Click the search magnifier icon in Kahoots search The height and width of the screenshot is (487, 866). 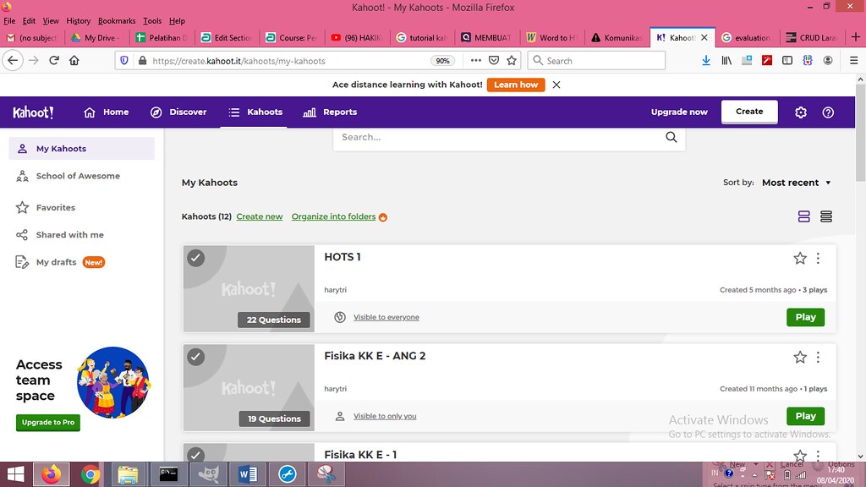click(x=671, y=137)
